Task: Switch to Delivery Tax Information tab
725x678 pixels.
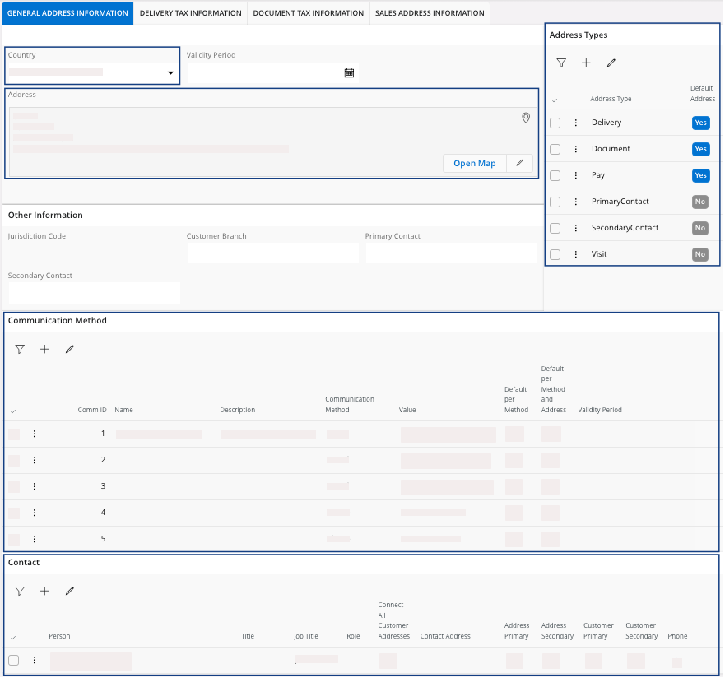Action: (191, 13)
